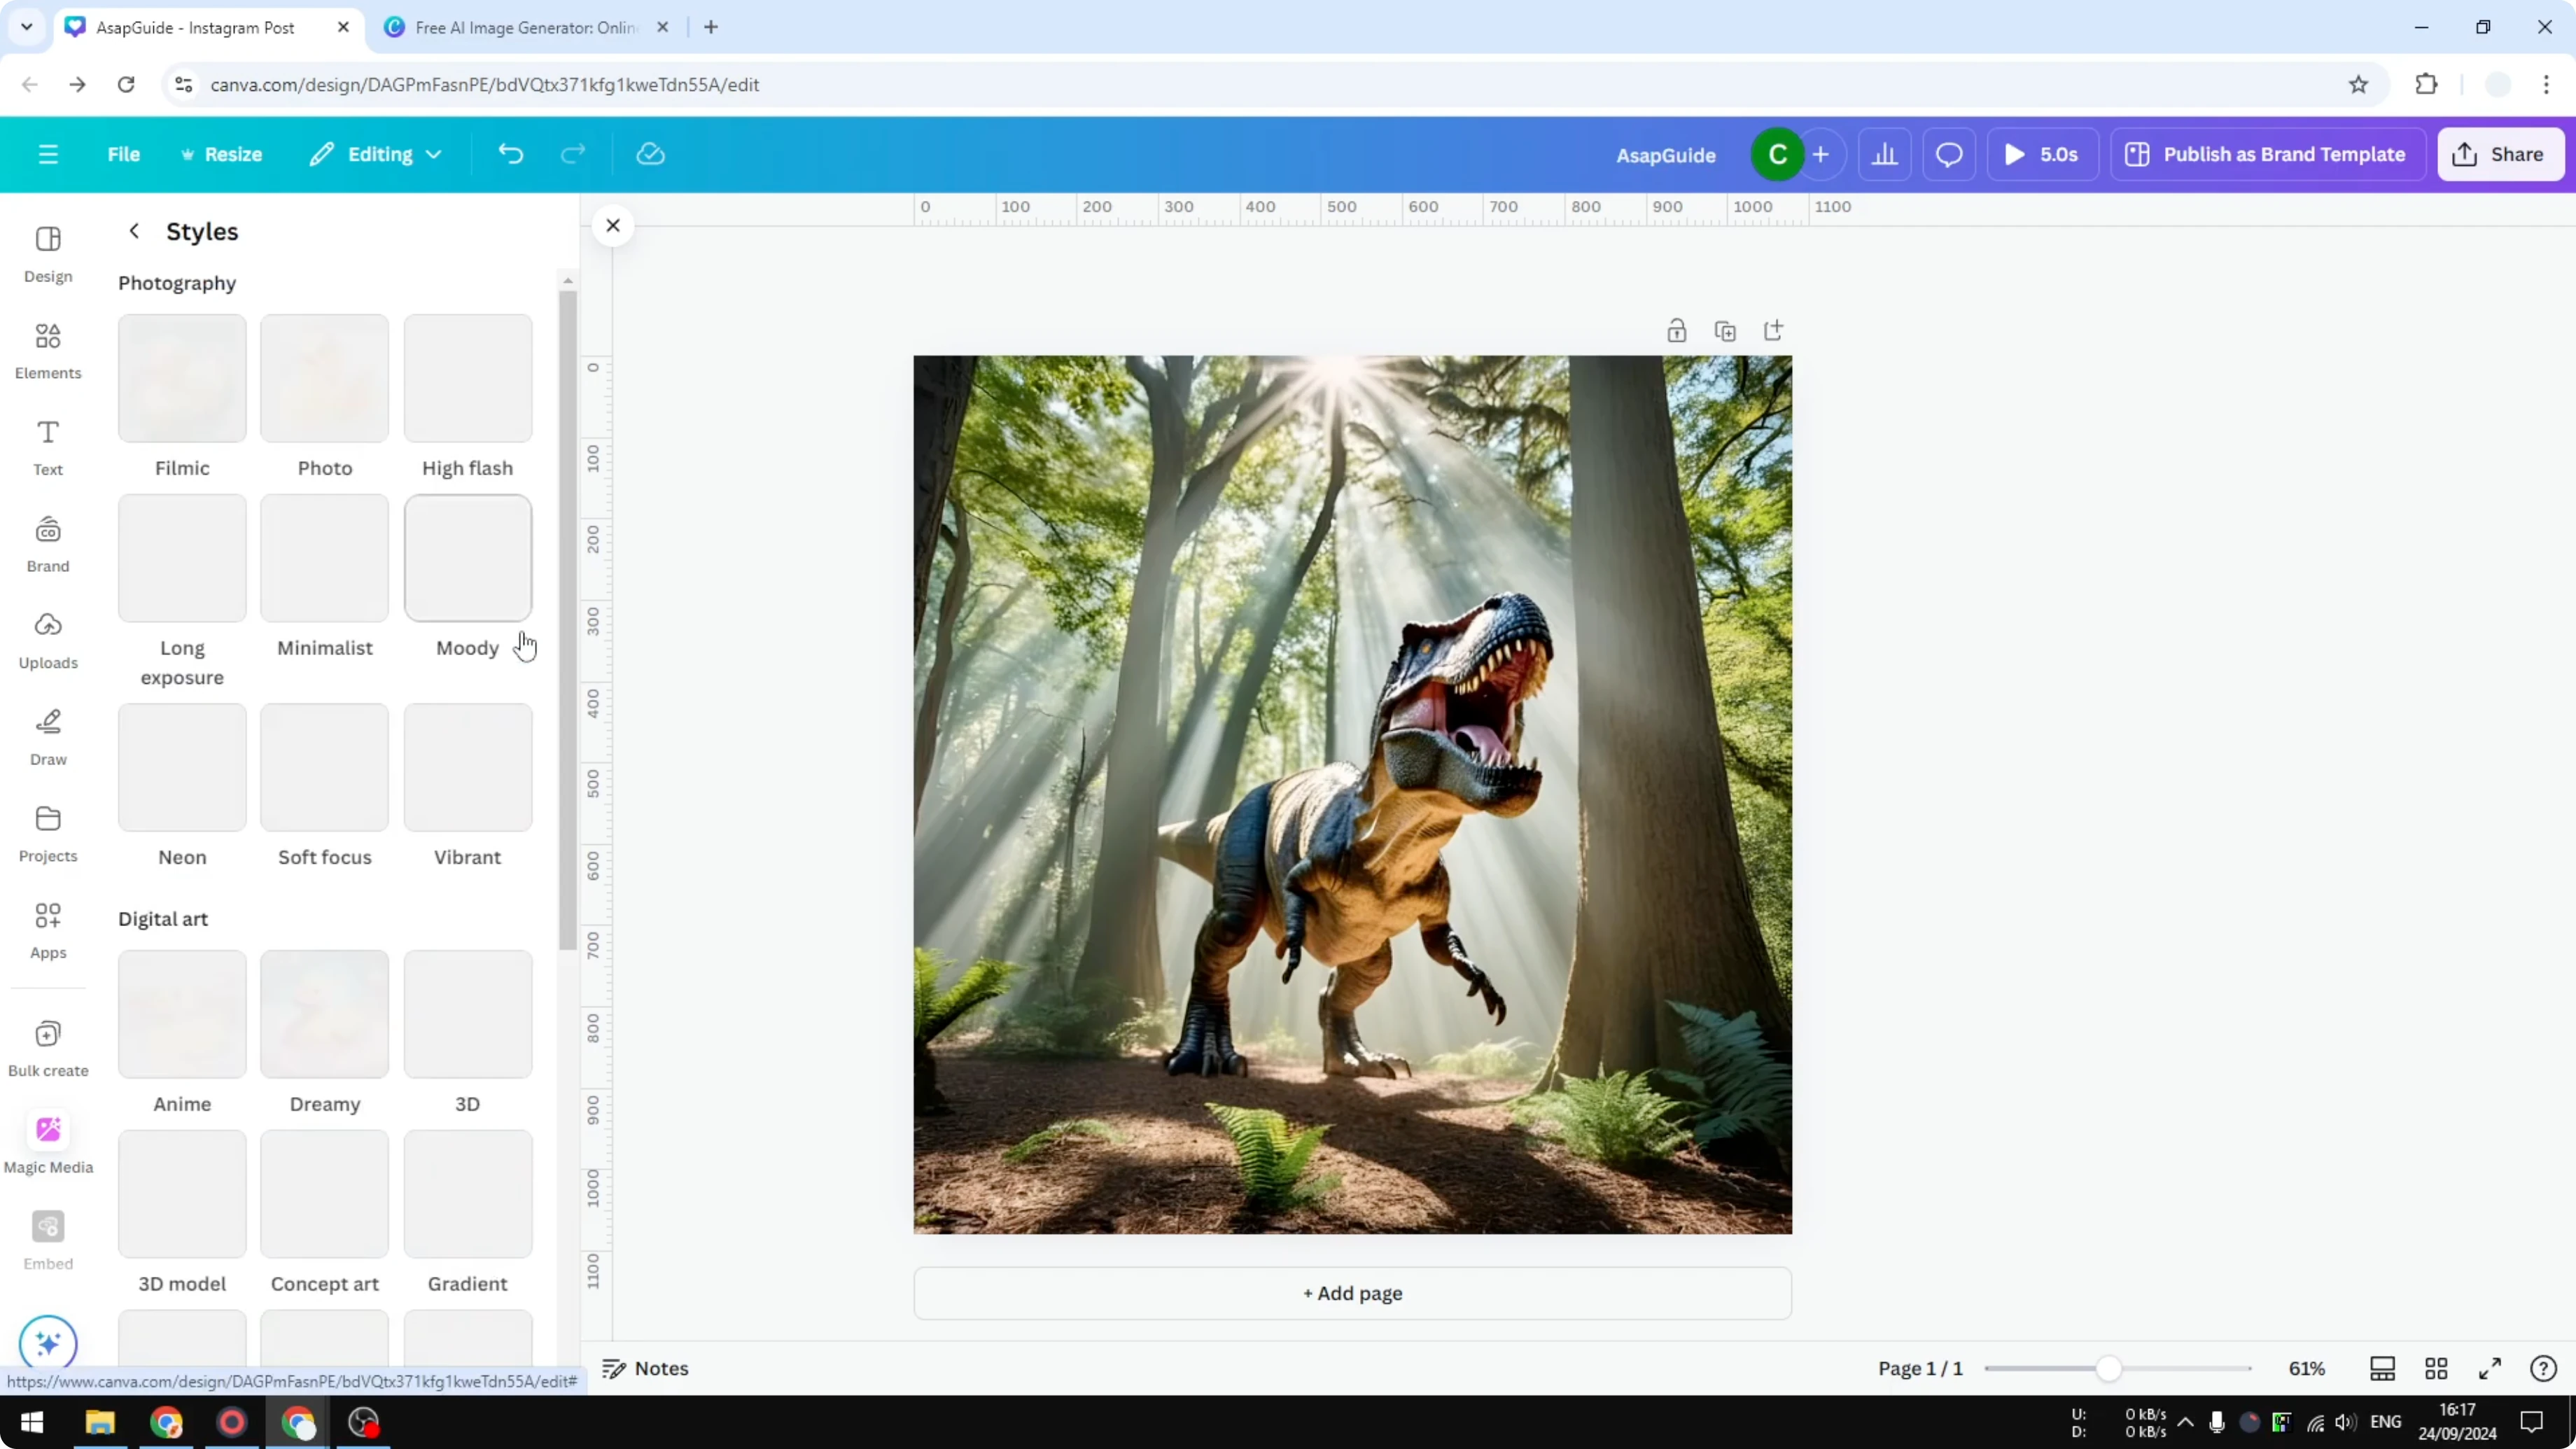Enter fullscreen present mode
Viewport: 2576px width, 1449px height.
click(2490, 1368)
